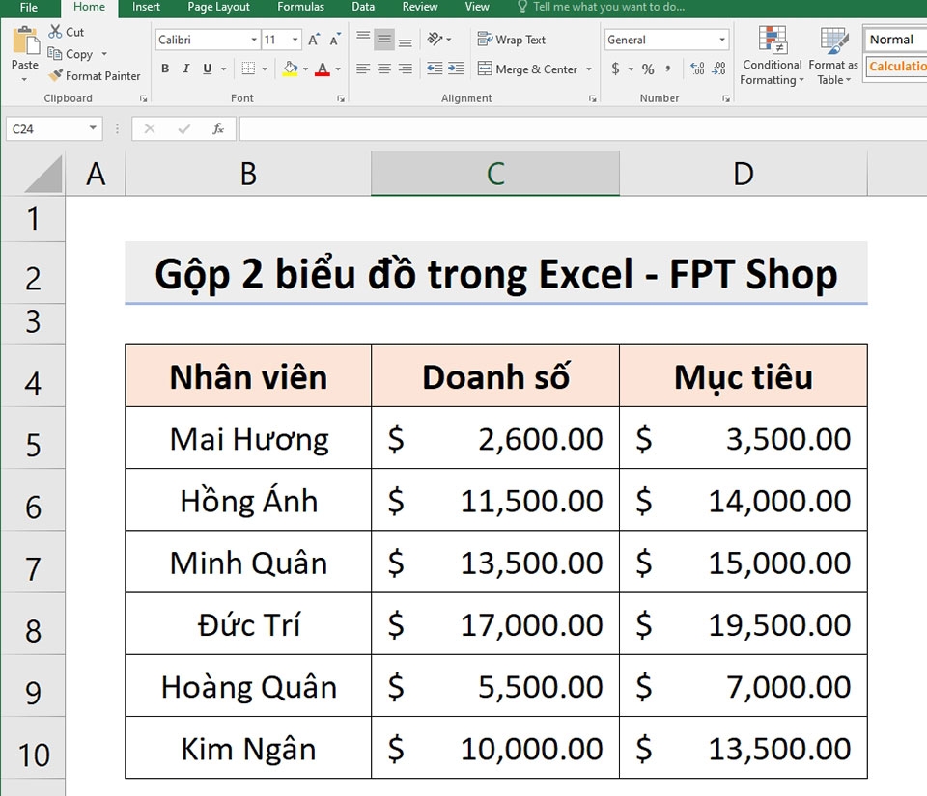This screenshot has width=927, height=796.
Task: Decrease font size with the small A icon
Action: point(335,40)
